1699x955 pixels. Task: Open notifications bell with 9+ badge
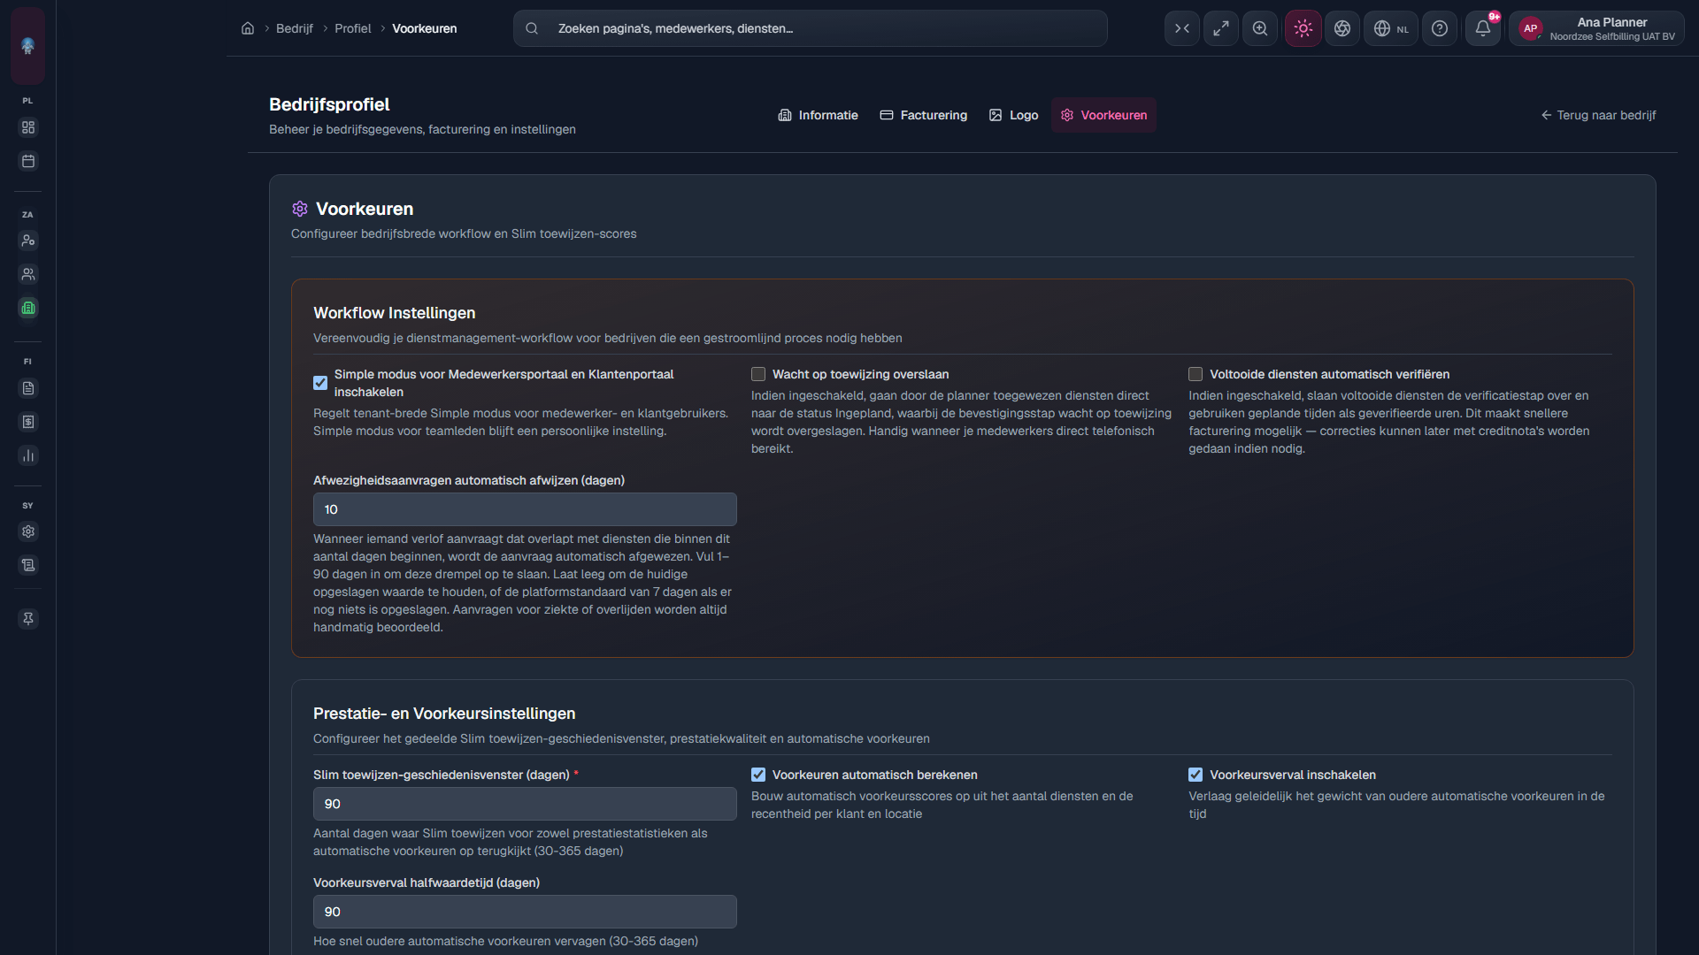[x=1483, y=28]
